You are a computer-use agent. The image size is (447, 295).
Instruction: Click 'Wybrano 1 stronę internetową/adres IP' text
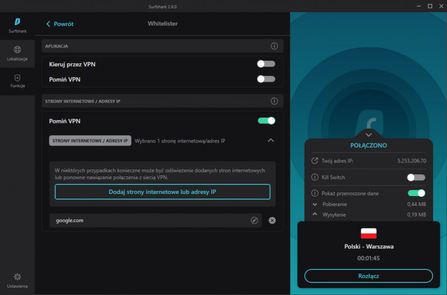click(x=180, y=141)
